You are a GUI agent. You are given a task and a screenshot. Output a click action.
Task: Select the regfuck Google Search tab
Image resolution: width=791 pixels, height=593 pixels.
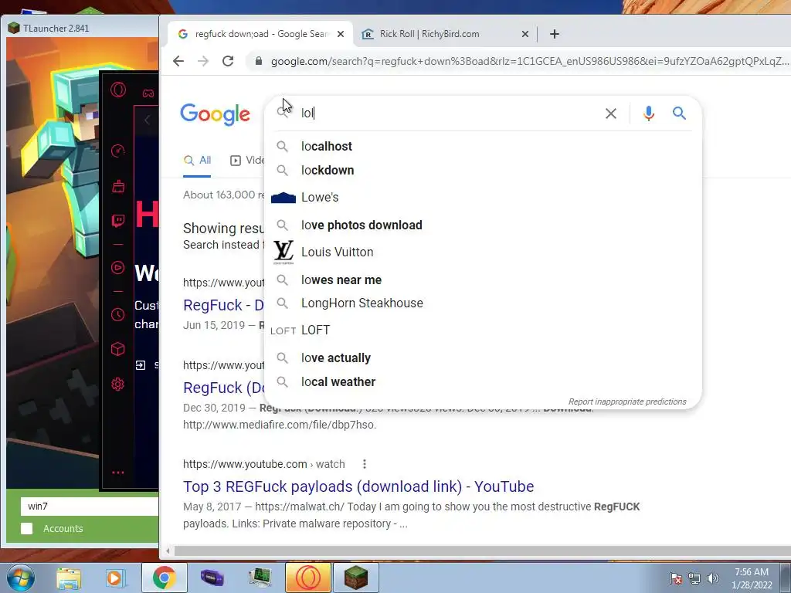(261, 34)
